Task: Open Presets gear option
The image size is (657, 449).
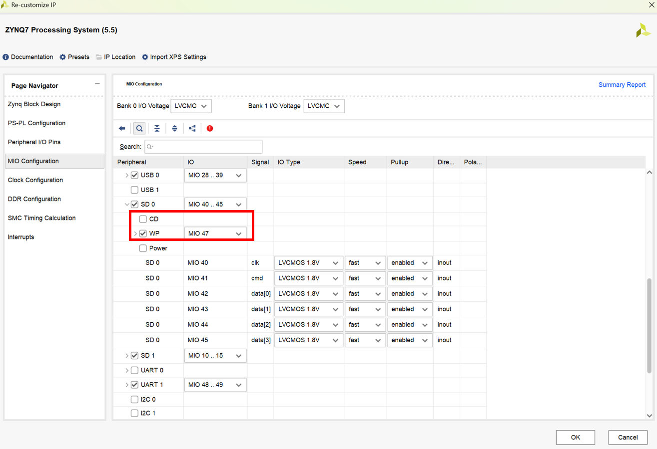Action: [74, 57]
